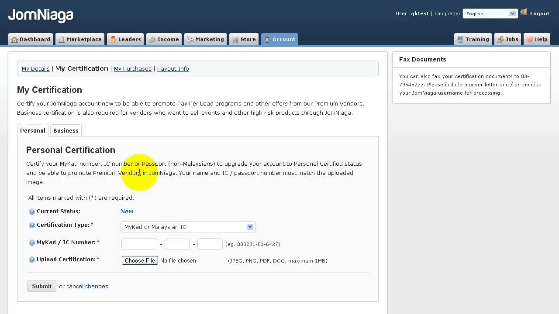Click the 'gktest' username text
Screen dimensions: 559x314
tap(420, 14)
